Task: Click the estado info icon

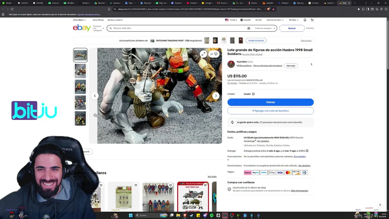Action: 253,94
